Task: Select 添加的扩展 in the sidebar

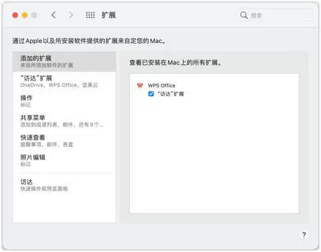Action: pos(64,62)
